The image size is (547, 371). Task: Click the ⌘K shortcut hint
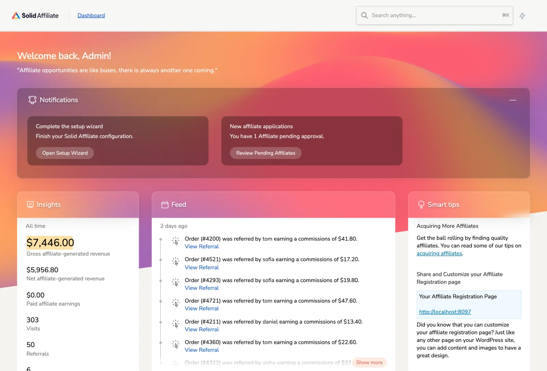point(506,15)
